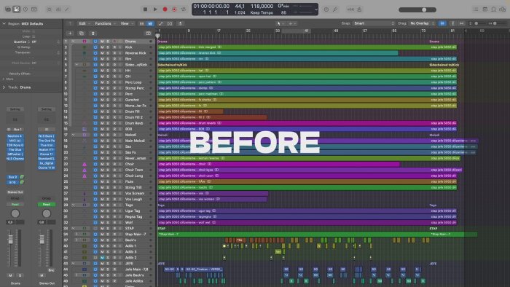Viewport: 510px width, 287px height.
Task: Show the Toolbar via control bar icon
Action: coord(34,9)
